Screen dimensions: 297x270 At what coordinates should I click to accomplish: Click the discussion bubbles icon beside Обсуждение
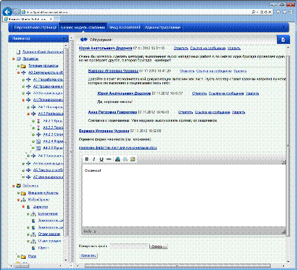(83, 40)
